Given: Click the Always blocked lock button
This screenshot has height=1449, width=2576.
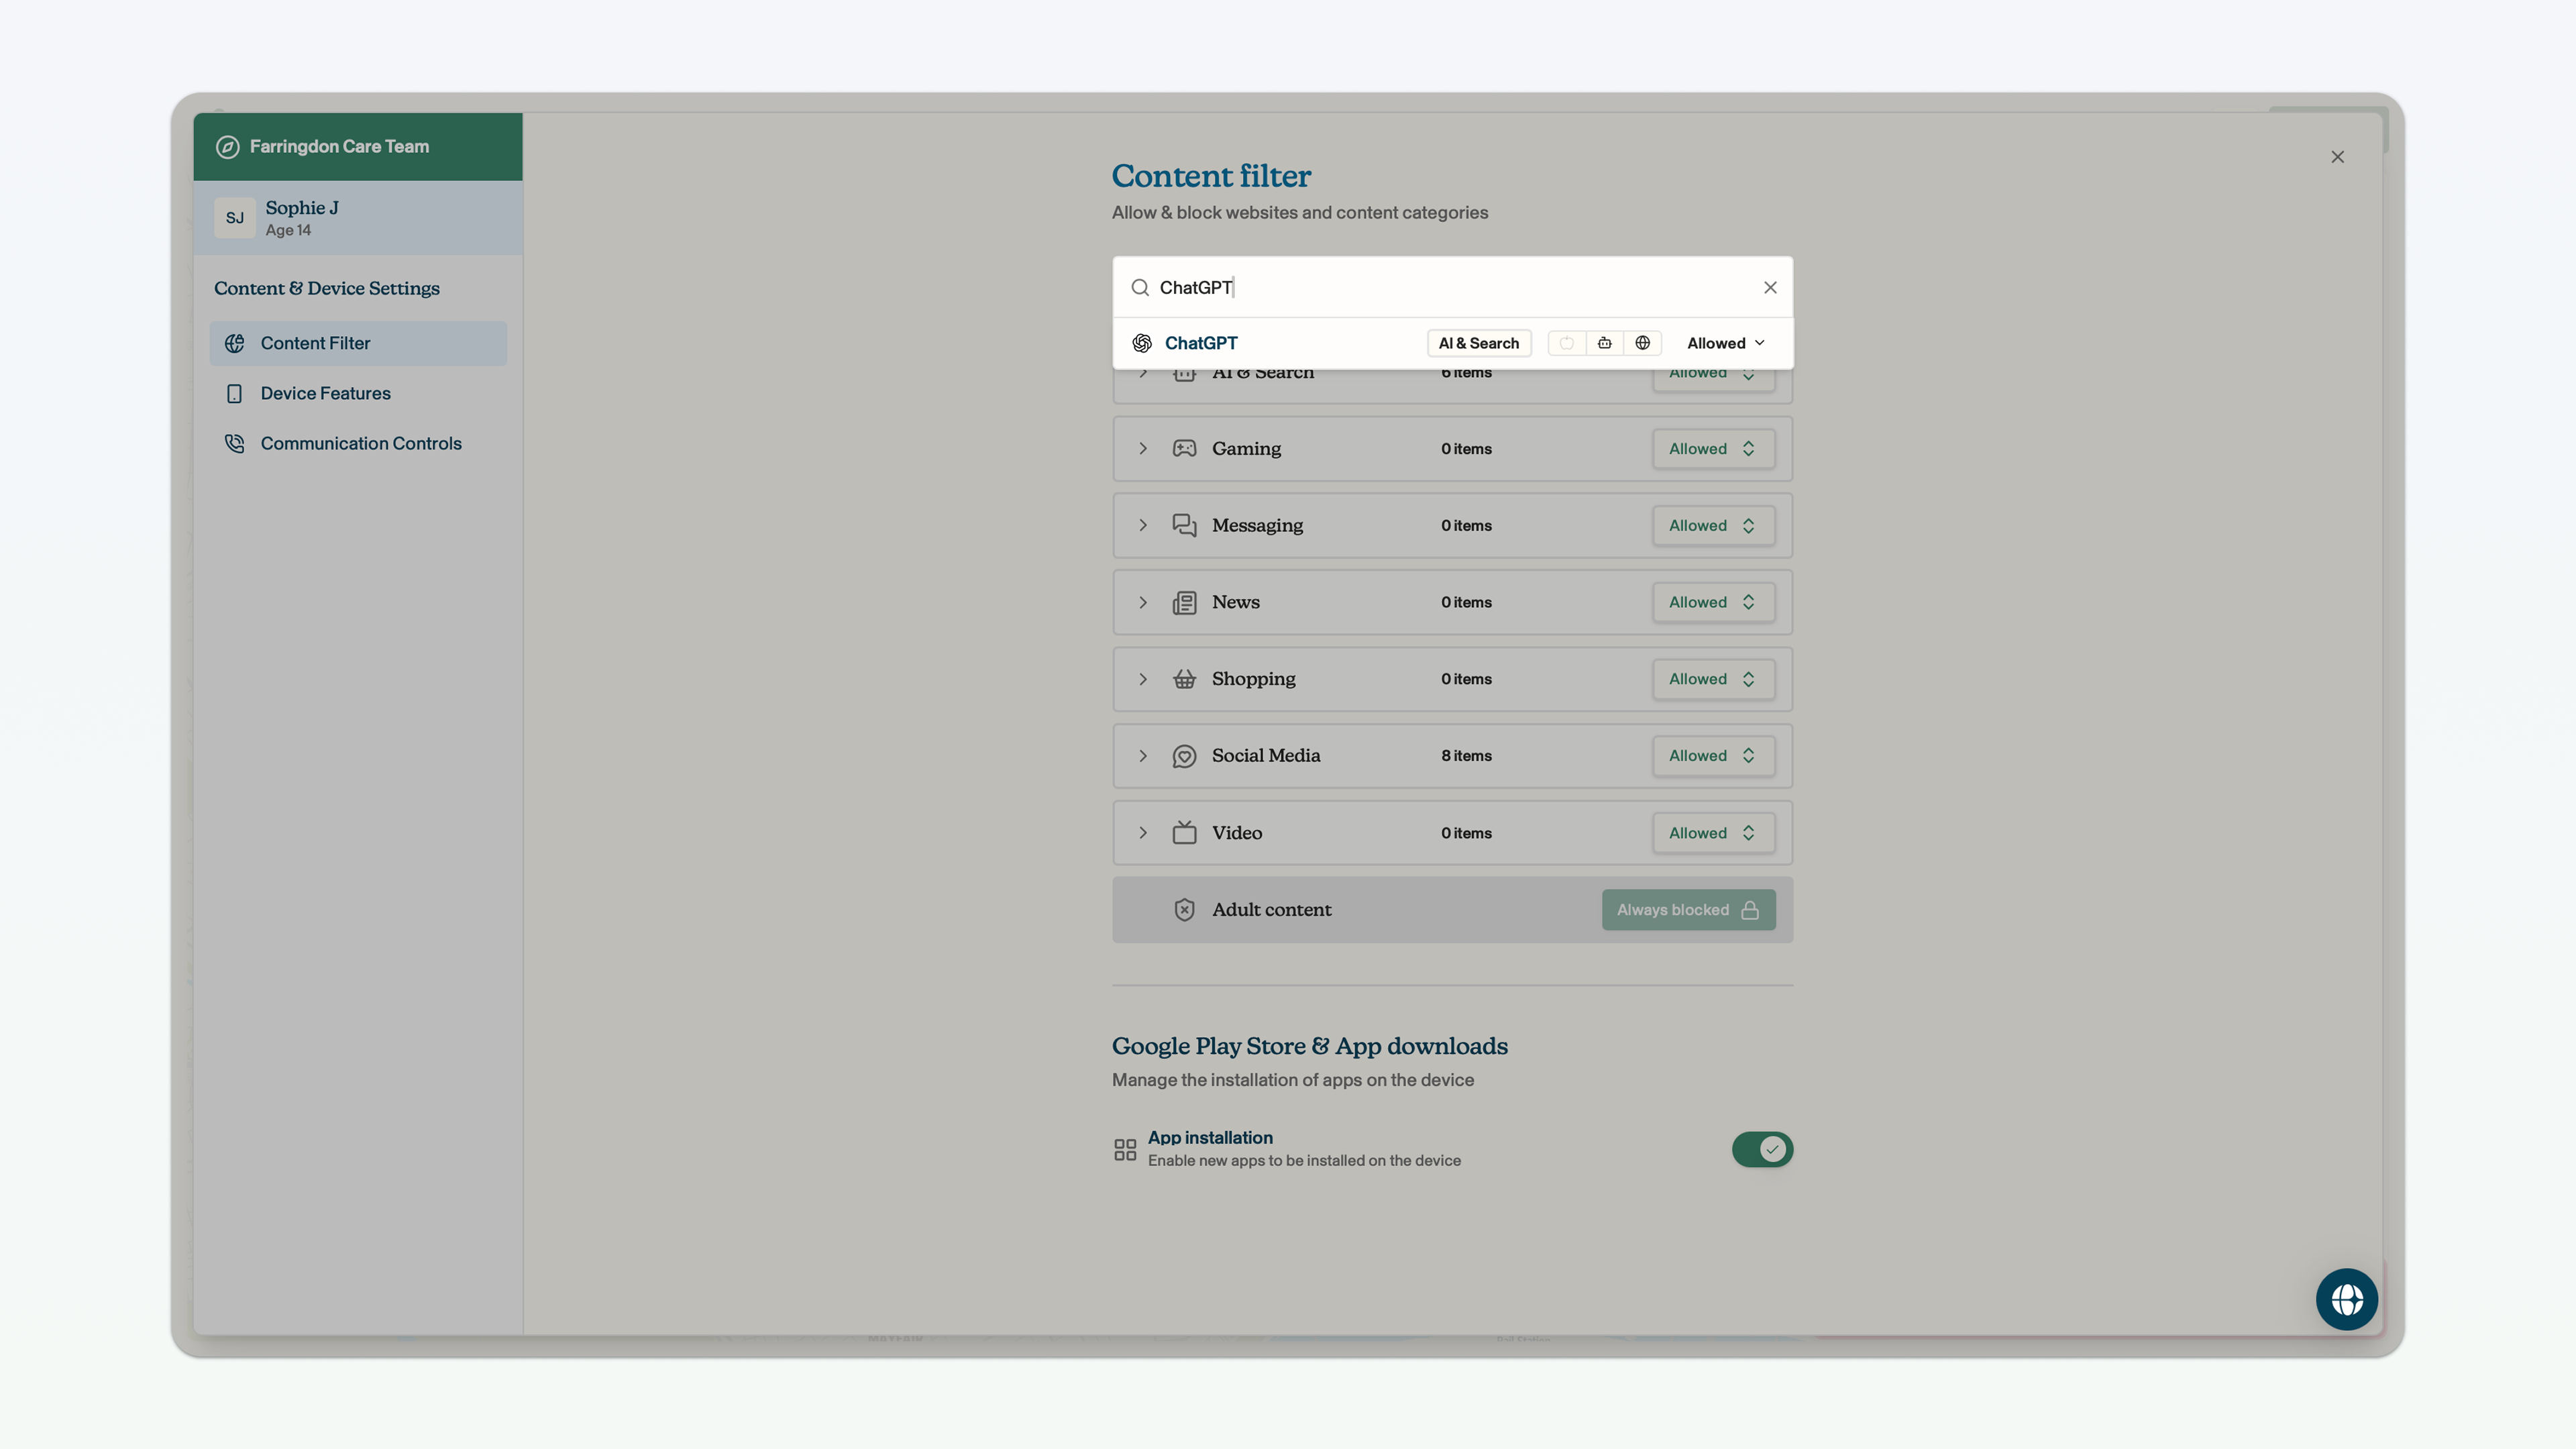Looking at the screenshot, I should click(1688, 910).
